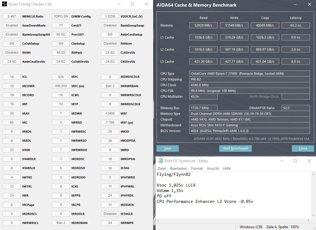Click the Memory Copy result 48049 MB/s
The image size is (316, 230).
pos(265,25)
